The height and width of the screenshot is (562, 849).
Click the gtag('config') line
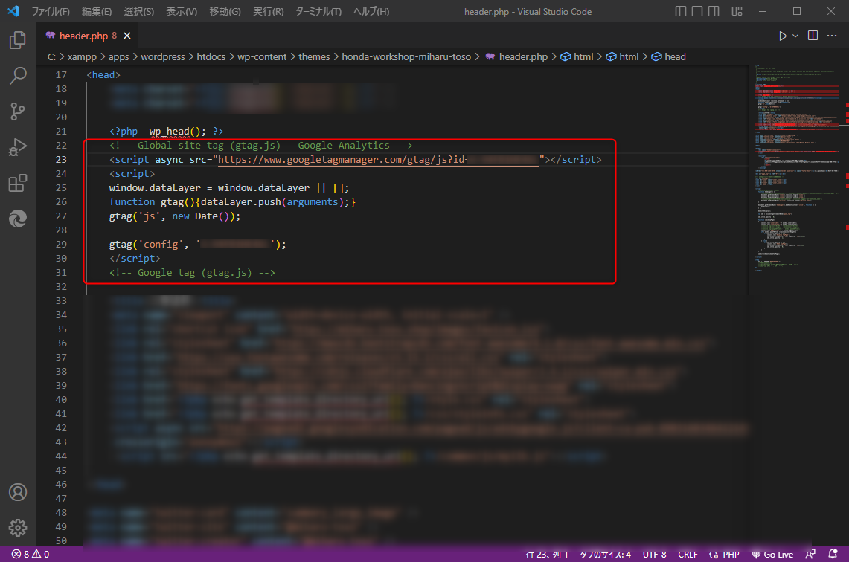[x=198, y=245]
